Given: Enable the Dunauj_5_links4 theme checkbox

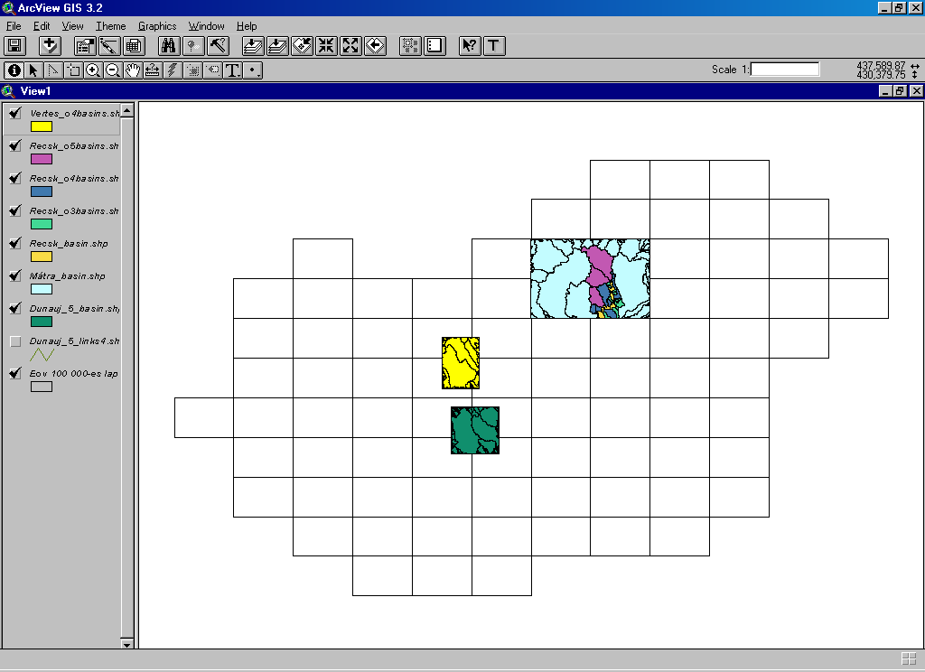Looking at the screenshot, I should (15, 341).
